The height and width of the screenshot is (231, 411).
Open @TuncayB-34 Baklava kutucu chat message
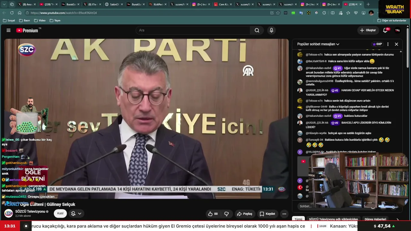tap(347, 142)
